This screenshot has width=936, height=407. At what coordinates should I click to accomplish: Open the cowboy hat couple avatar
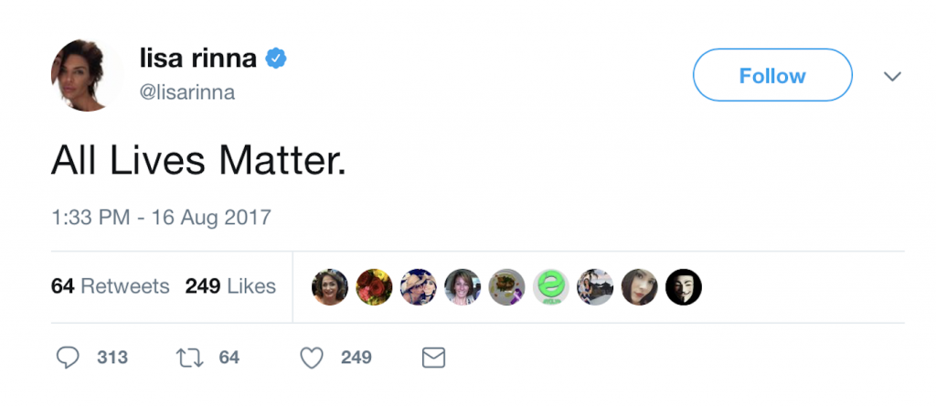click(418, 287)
